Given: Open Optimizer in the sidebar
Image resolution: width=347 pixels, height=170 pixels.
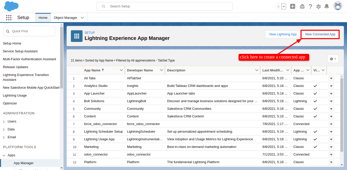Looking at the screenshot, I should pyautogui.click(x=10, y=103).
